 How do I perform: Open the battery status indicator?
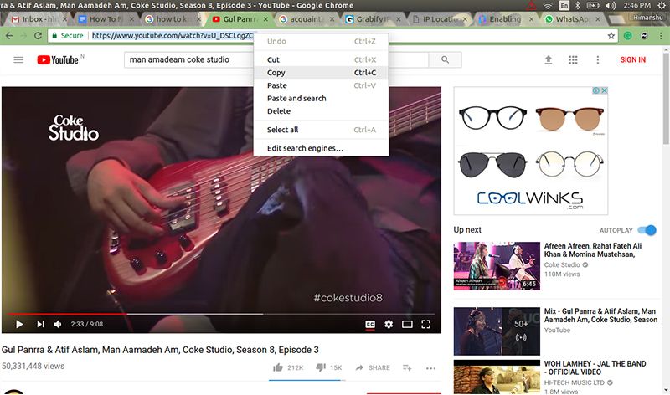593,5
